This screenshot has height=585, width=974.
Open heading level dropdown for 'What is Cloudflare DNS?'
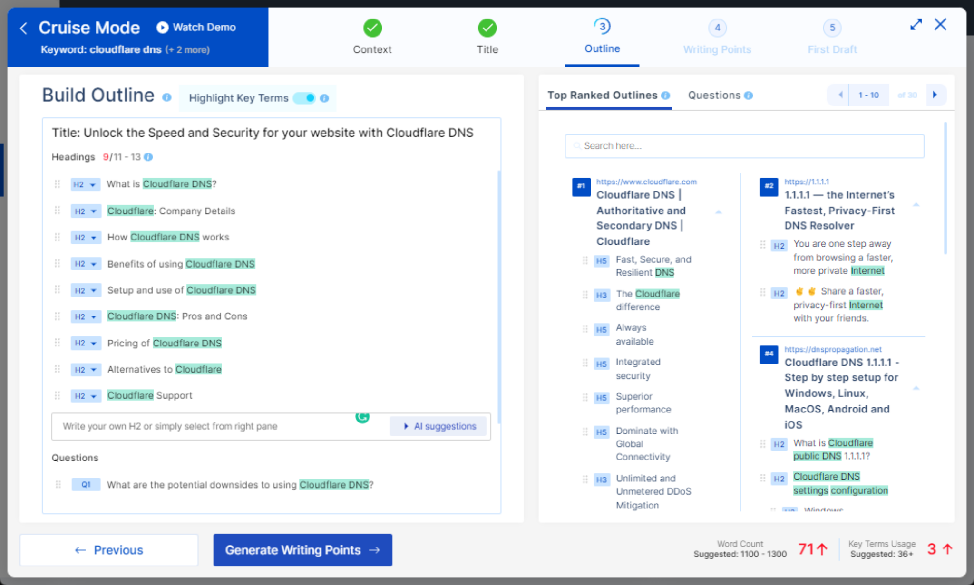point(85,184)
